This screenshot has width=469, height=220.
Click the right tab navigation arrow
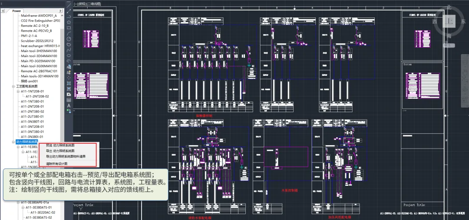(61, 11)
